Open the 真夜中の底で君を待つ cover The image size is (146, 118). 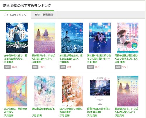coord(100,91)
